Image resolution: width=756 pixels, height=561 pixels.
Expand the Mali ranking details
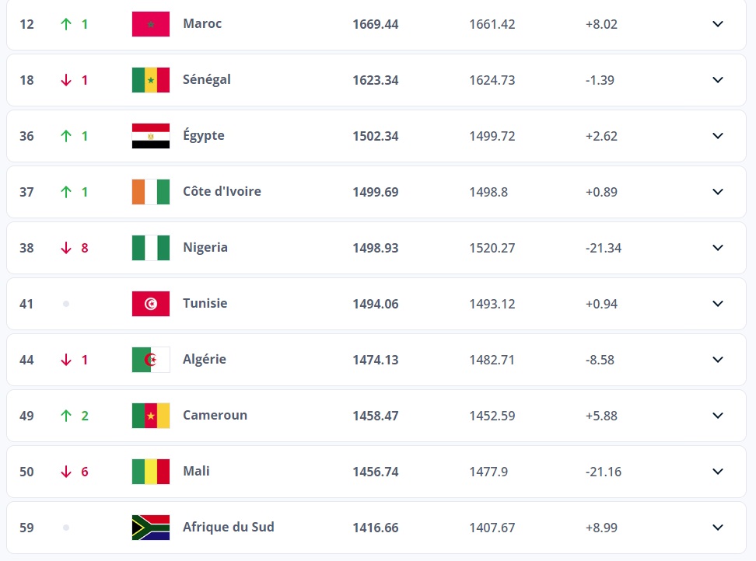pos(718,472)
